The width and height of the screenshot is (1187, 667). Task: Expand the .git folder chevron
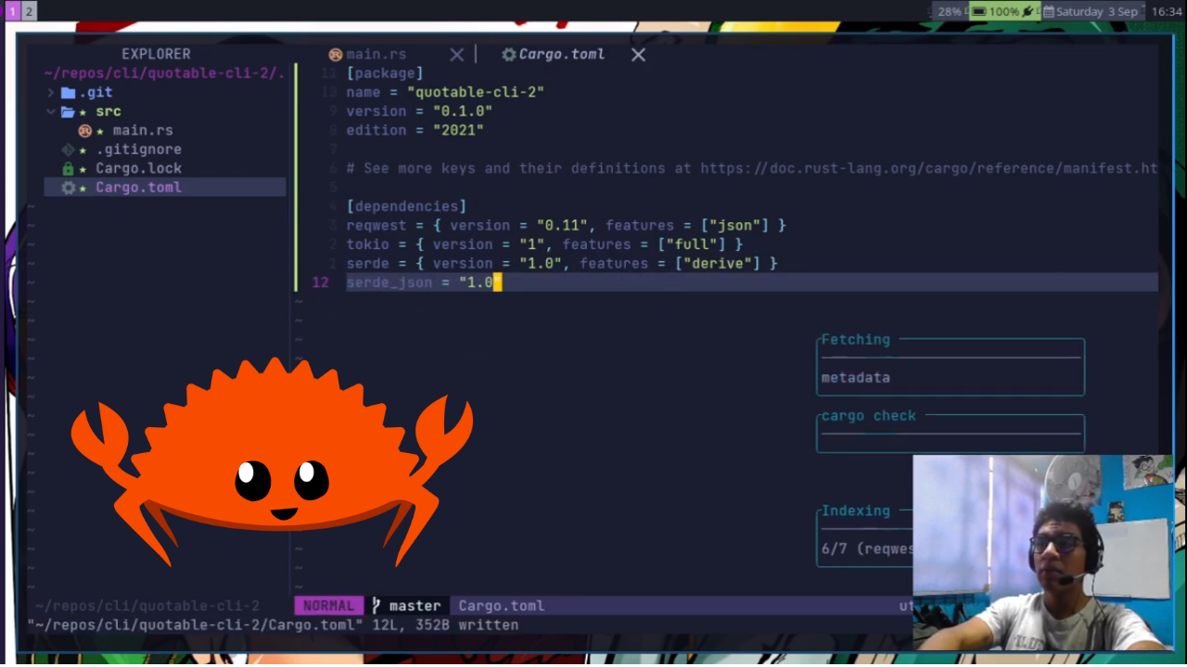point(51,93)
